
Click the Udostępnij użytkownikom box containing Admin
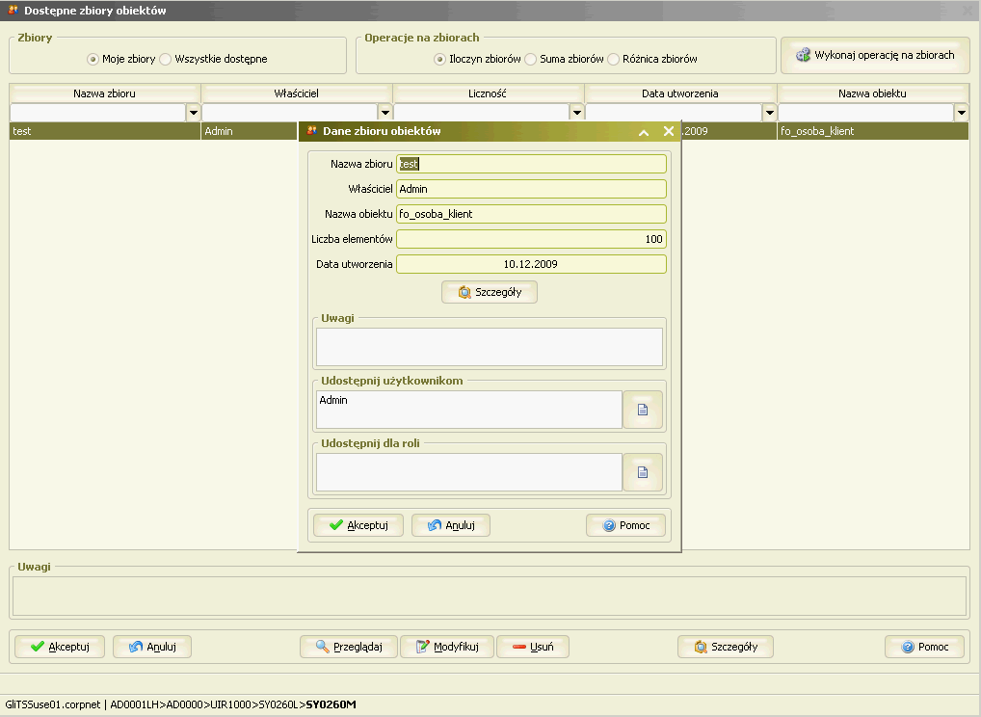tap(469, 410)
